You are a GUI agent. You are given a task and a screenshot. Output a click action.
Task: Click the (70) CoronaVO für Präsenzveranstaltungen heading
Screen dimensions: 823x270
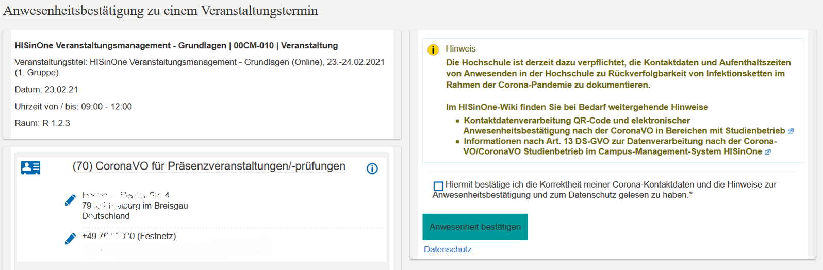209,166
